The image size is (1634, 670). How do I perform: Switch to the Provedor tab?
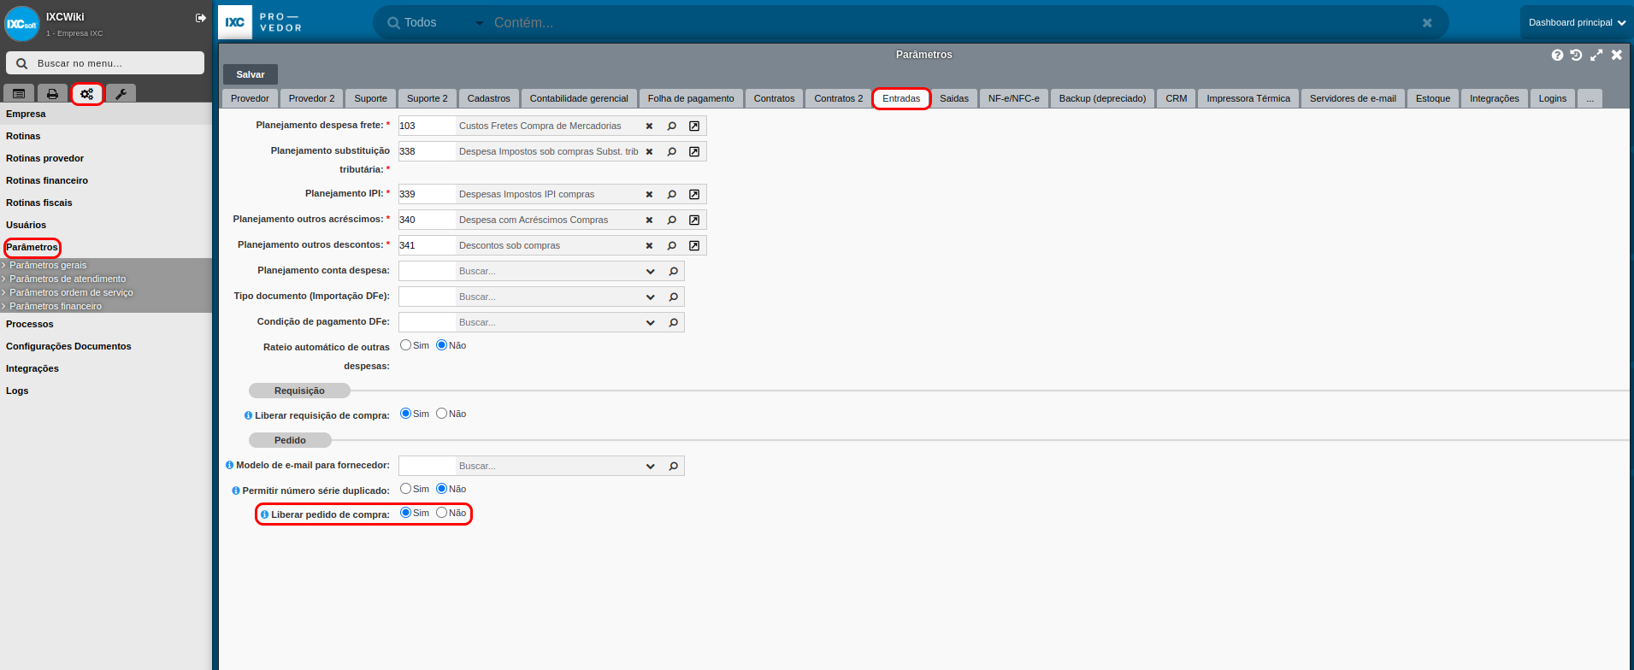(x=250, y=98)
